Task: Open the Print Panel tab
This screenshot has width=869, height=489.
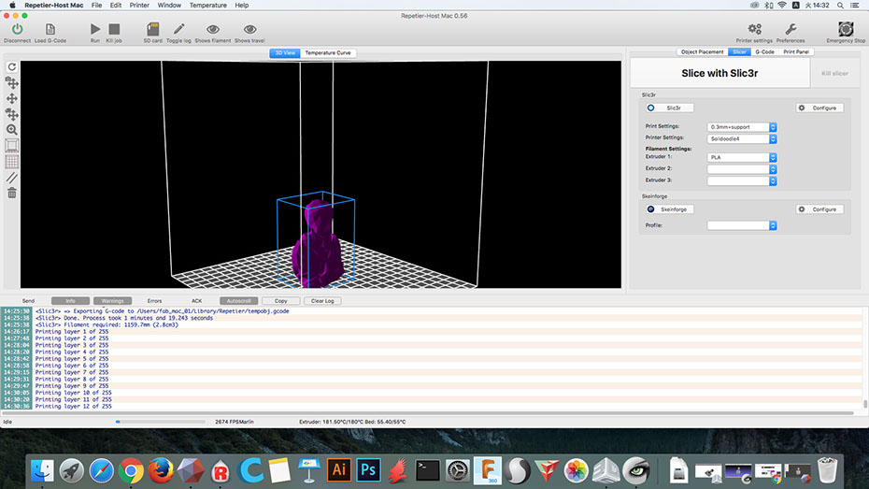Action: [796, 51]
